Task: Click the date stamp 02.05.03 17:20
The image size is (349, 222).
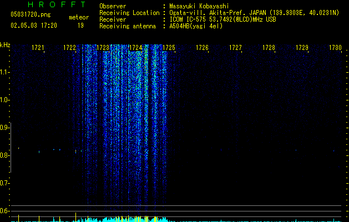Action: pos(34,26)
